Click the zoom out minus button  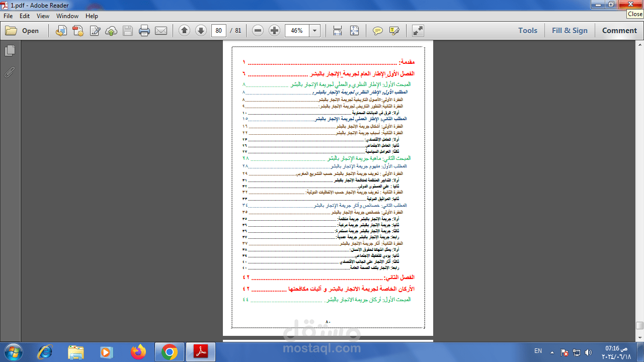coord(258,31)
